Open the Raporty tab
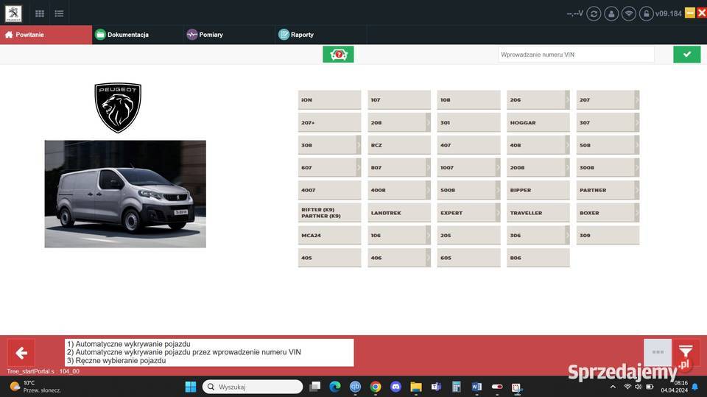This screenshot has width=707, height=397. [x=321, y=35]
